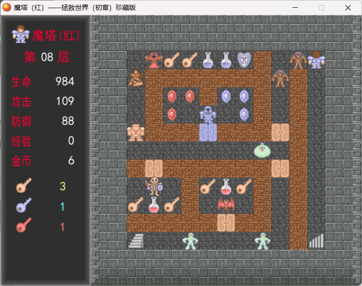Screen dimensions: 362x286
Task: Open the yellow door below the green slime
Action: point(280,169)
